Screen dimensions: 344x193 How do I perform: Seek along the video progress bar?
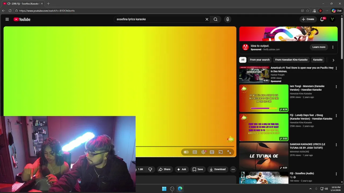[185, 146]
